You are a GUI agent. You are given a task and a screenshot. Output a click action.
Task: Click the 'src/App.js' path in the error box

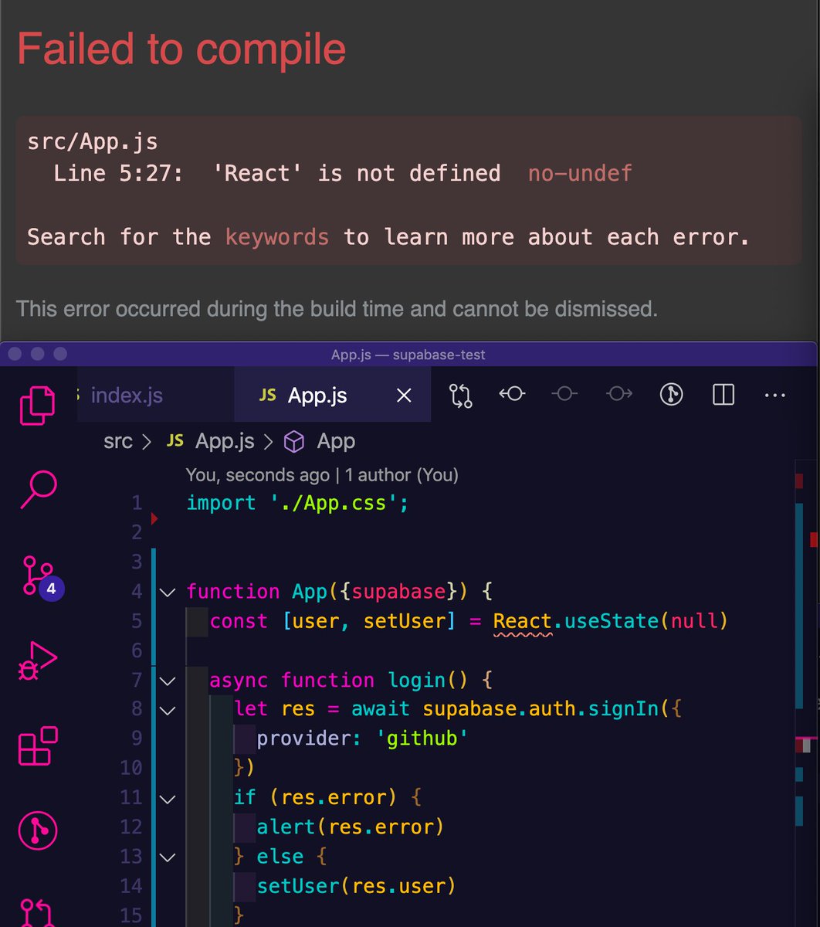click(x=93, y=141)
